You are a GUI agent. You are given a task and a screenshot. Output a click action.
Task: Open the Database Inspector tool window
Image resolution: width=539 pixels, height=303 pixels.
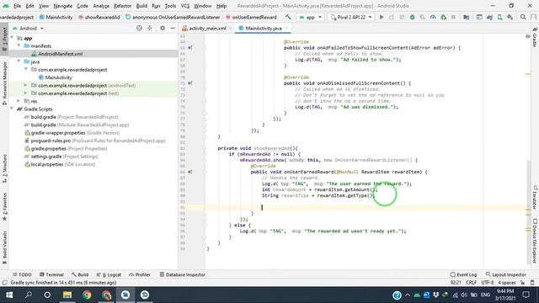[183, 274]
